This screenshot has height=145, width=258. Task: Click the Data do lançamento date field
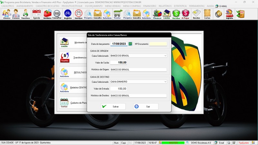119,44
